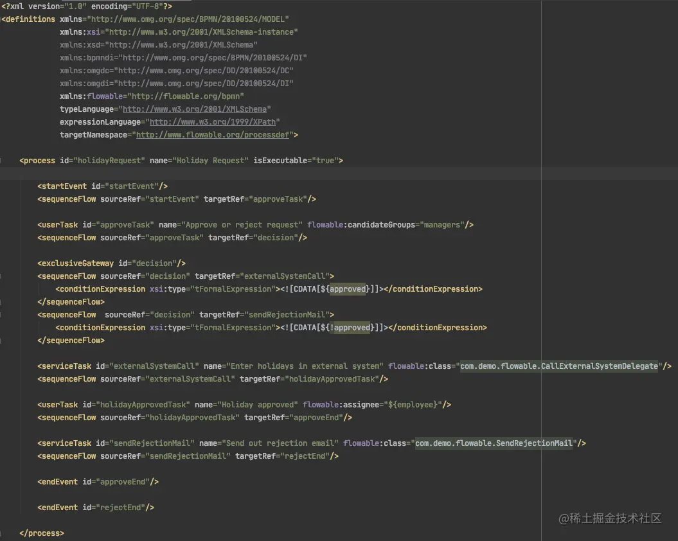678x541 pixels.
Task: Click the name "Send out rejection email"
Action: (280, 443)
